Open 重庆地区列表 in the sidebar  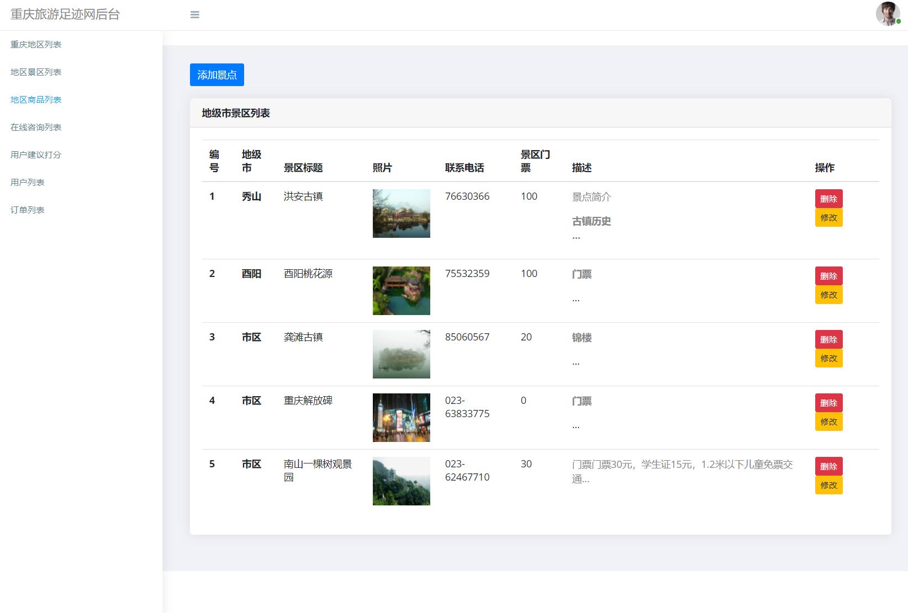(35, 44)
